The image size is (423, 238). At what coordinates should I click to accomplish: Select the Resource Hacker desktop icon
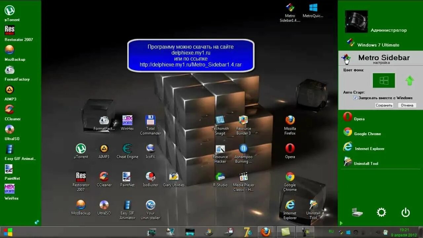220,154
